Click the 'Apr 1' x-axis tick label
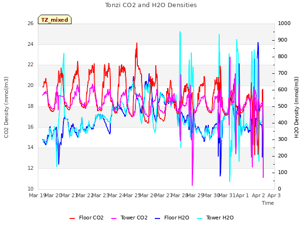This screenshot has width=303, height=227. pyautogui.click(x=242, y=195)
